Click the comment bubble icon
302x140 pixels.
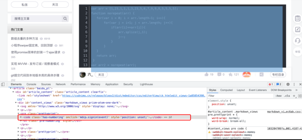(219, 74)
